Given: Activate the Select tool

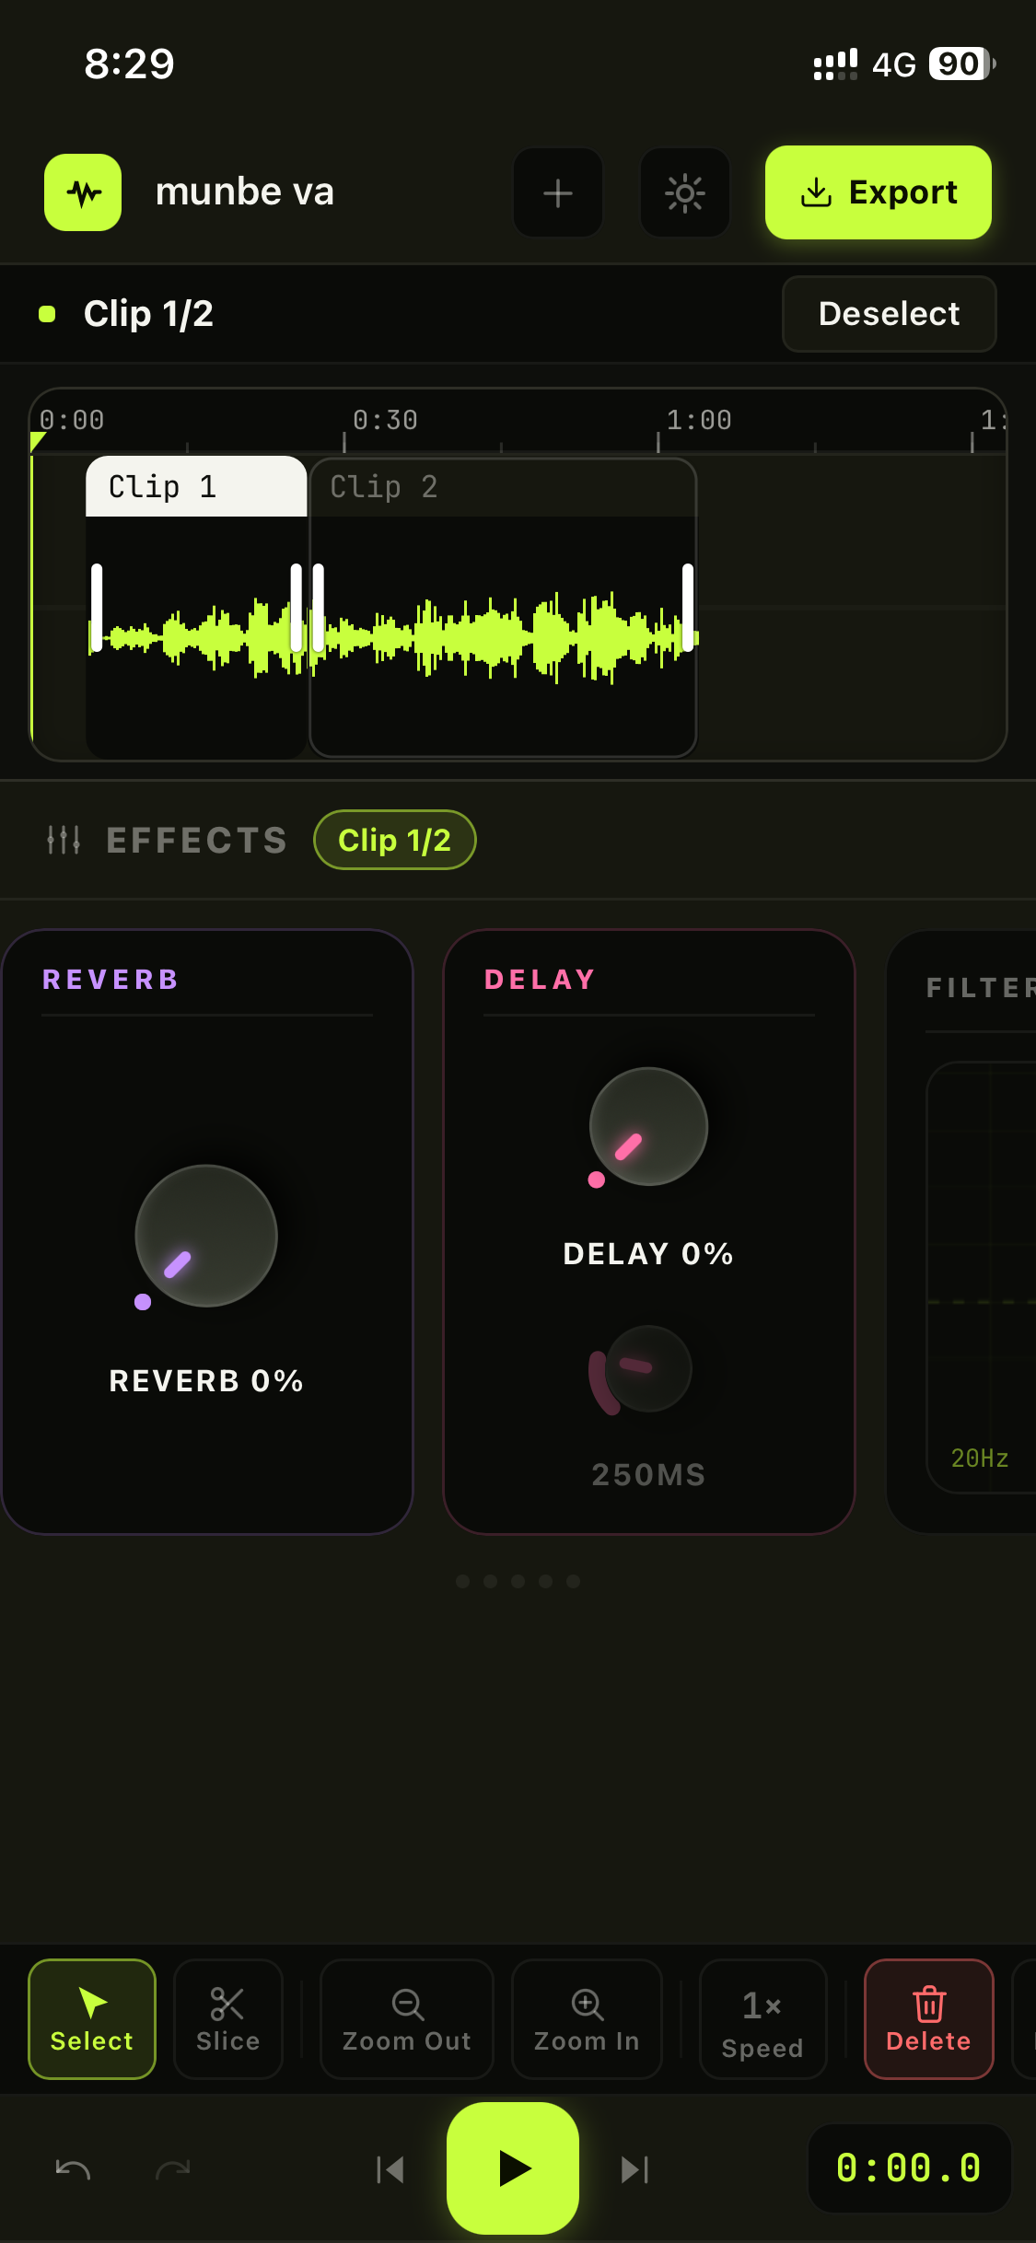Looking at the screenshot, I should [x=92, y=2019].
